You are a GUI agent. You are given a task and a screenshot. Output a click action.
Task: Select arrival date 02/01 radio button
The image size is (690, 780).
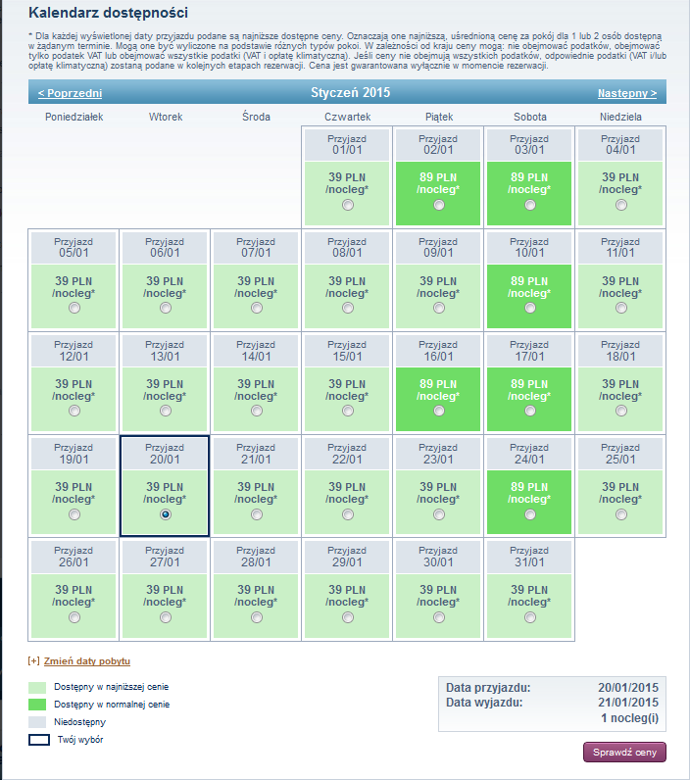439,205
